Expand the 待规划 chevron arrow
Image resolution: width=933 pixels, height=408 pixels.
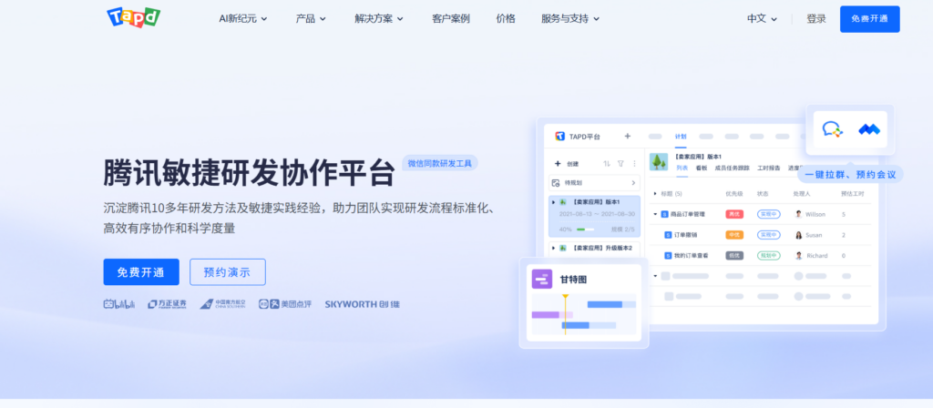point(633,183)
